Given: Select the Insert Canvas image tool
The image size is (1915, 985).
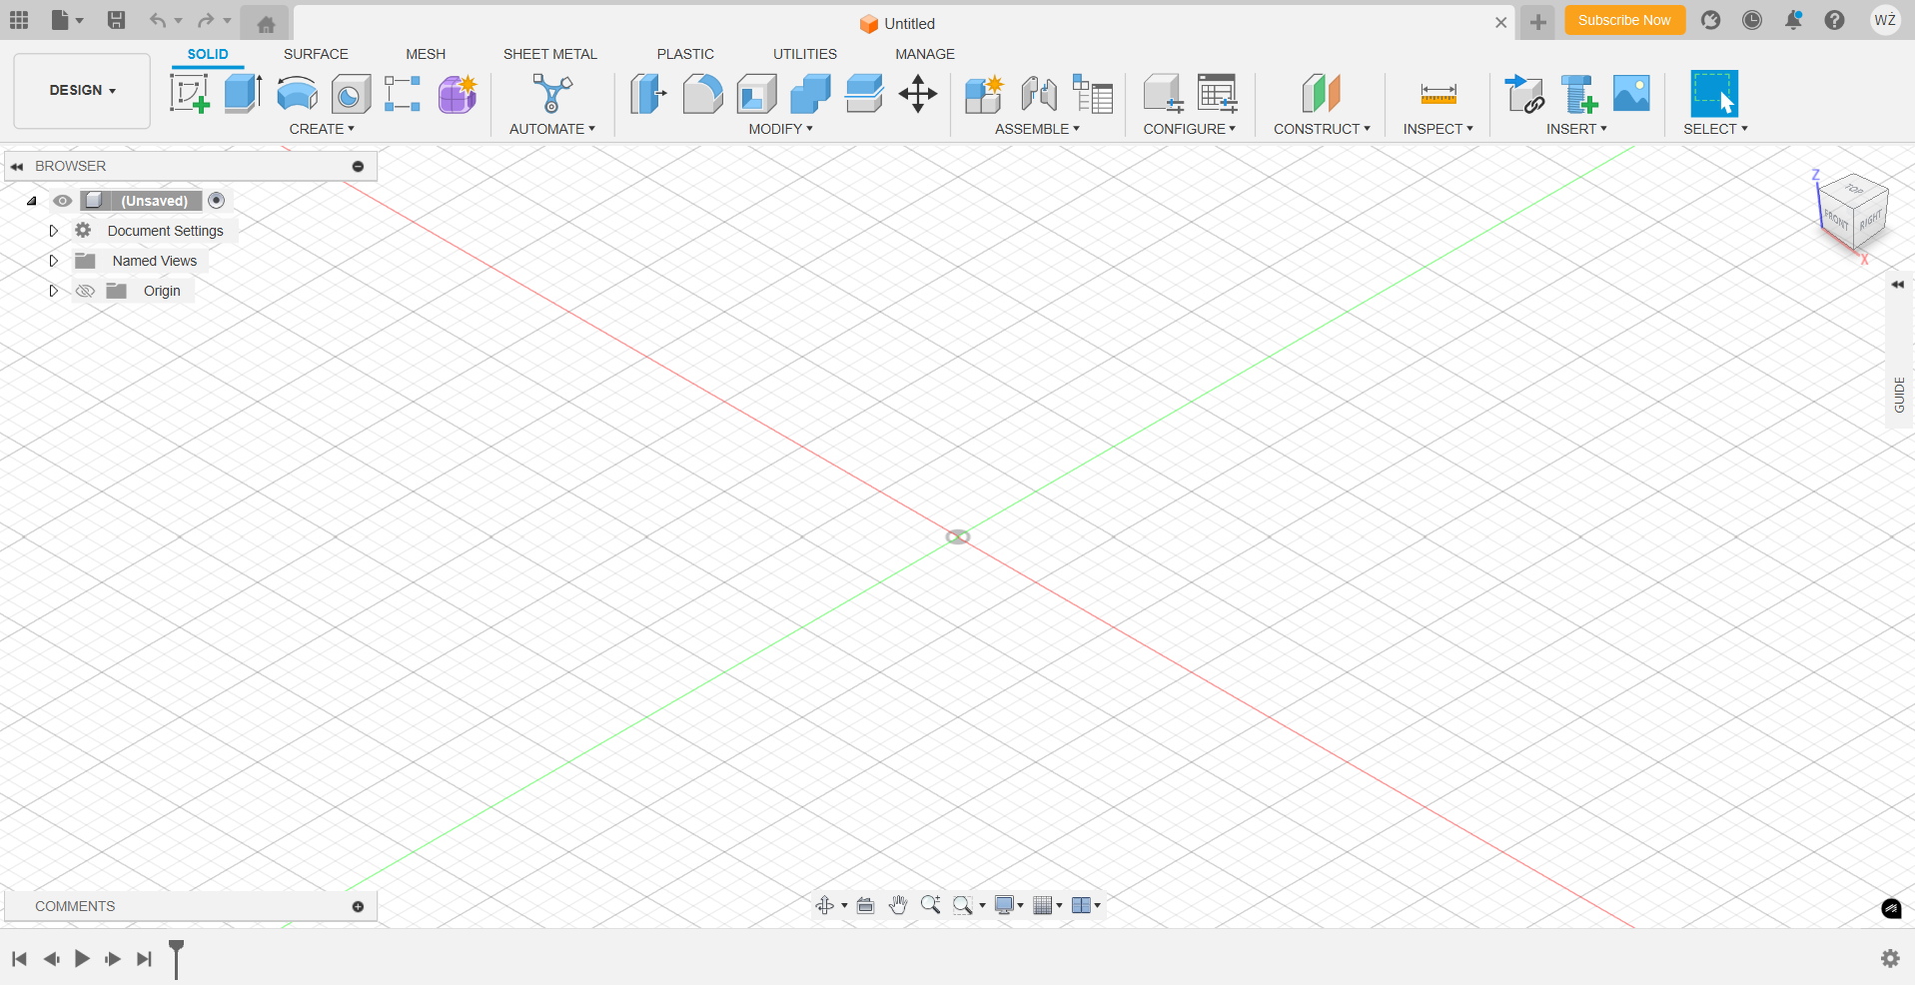Looking at the screenshot, I should 1631,94.
